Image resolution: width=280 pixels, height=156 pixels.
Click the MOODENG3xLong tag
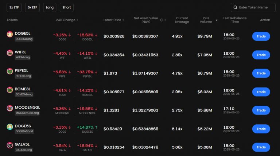coord(27,113)
